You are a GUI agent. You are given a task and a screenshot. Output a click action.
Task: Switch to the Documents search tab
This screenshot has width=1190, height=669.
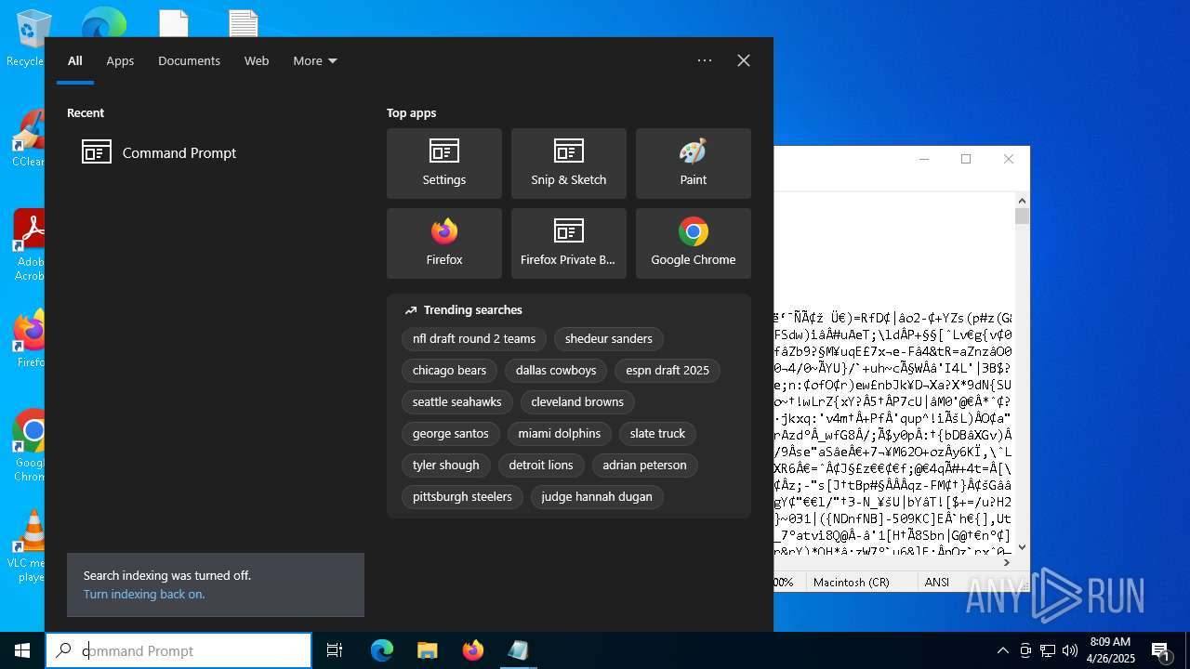pos(189,60)
